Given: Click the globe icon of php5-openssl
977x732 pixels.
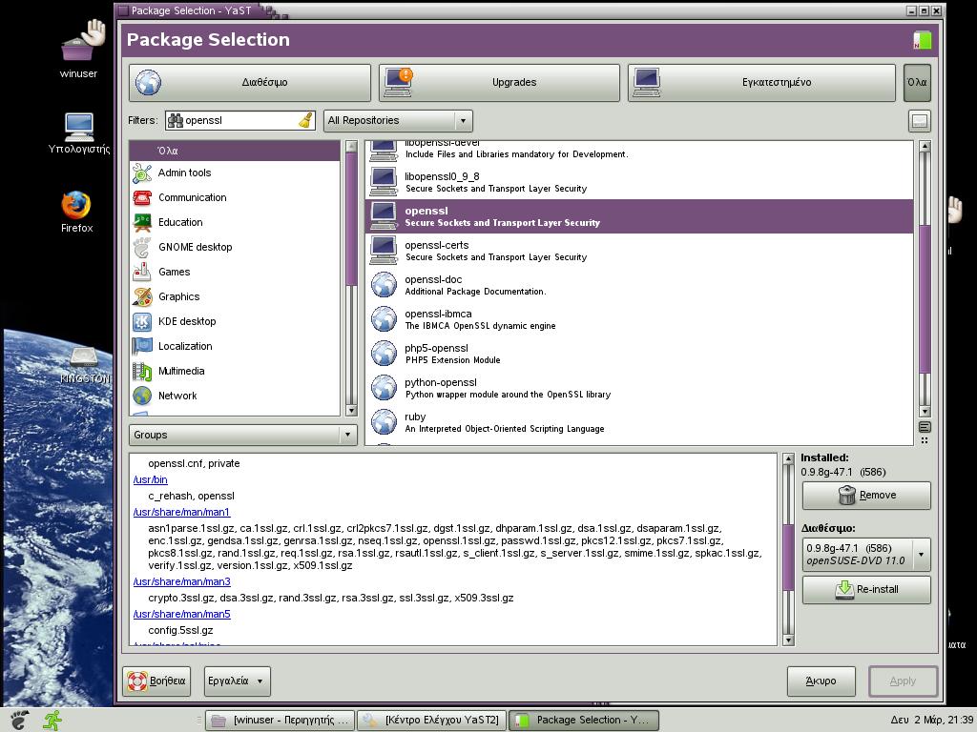Looking at the screenshot, I should (384, 354).
